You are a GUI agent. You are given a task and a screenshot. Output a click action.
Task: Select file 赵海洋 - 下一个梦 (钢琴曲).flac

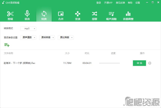point(19,63)
